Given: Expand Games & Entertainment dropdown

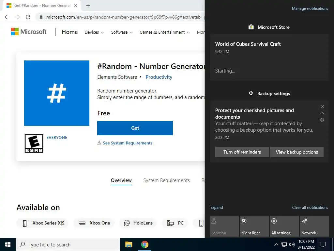Looking at the screenshot, I should click(x=164, y=32).
